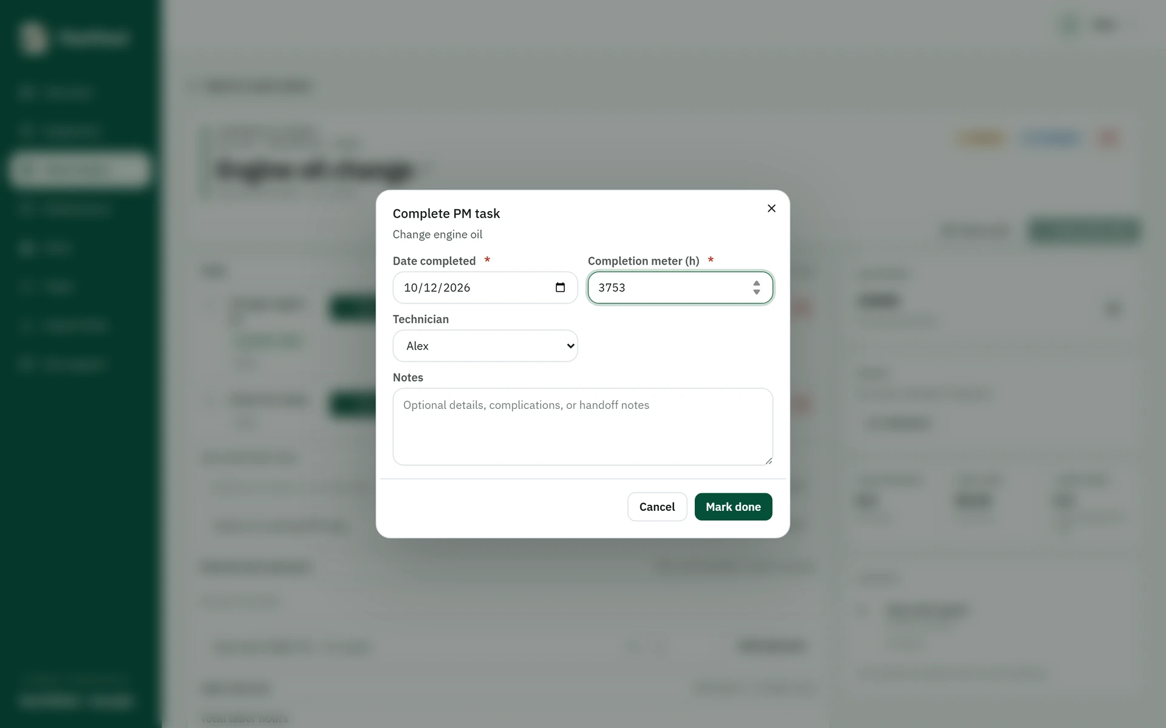Click the Complete PM task title

(446, 214)
